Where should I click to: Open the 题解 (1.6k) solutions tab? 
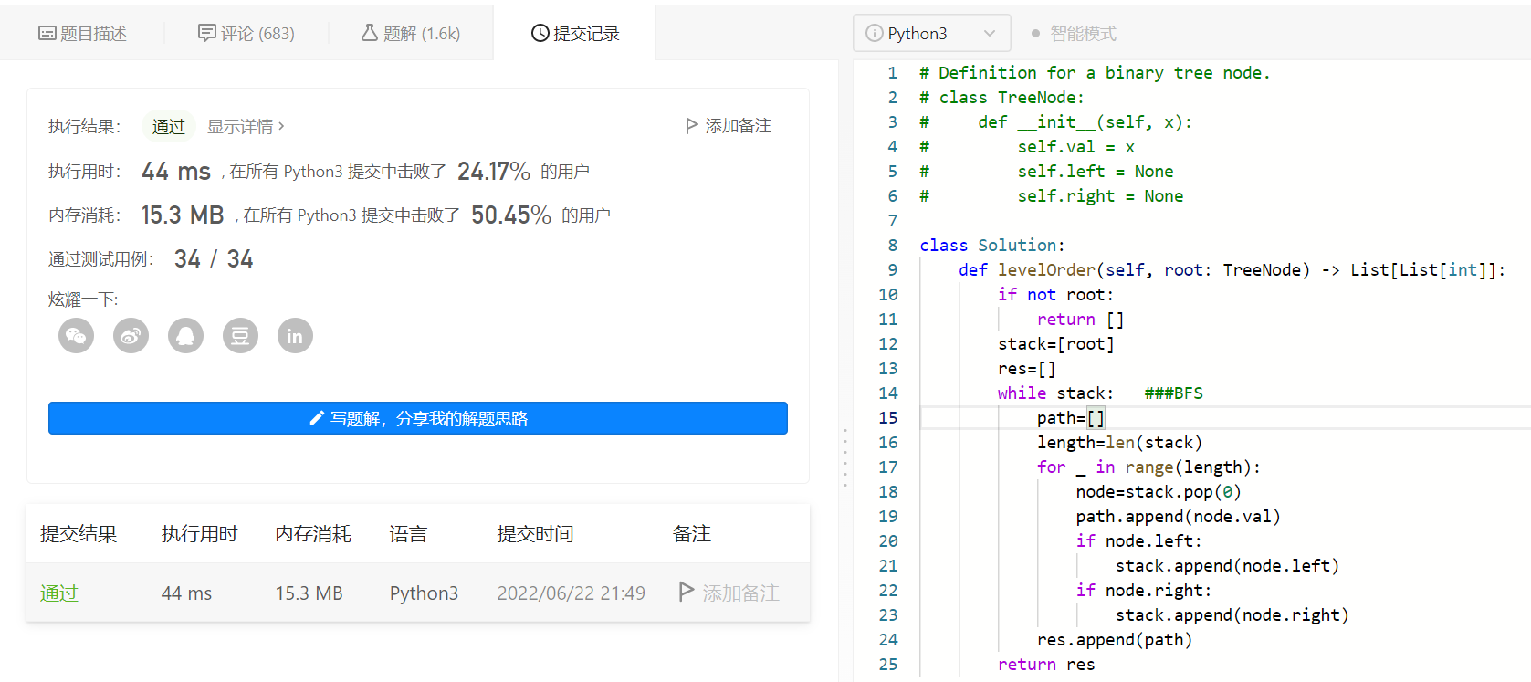(411, 34)
